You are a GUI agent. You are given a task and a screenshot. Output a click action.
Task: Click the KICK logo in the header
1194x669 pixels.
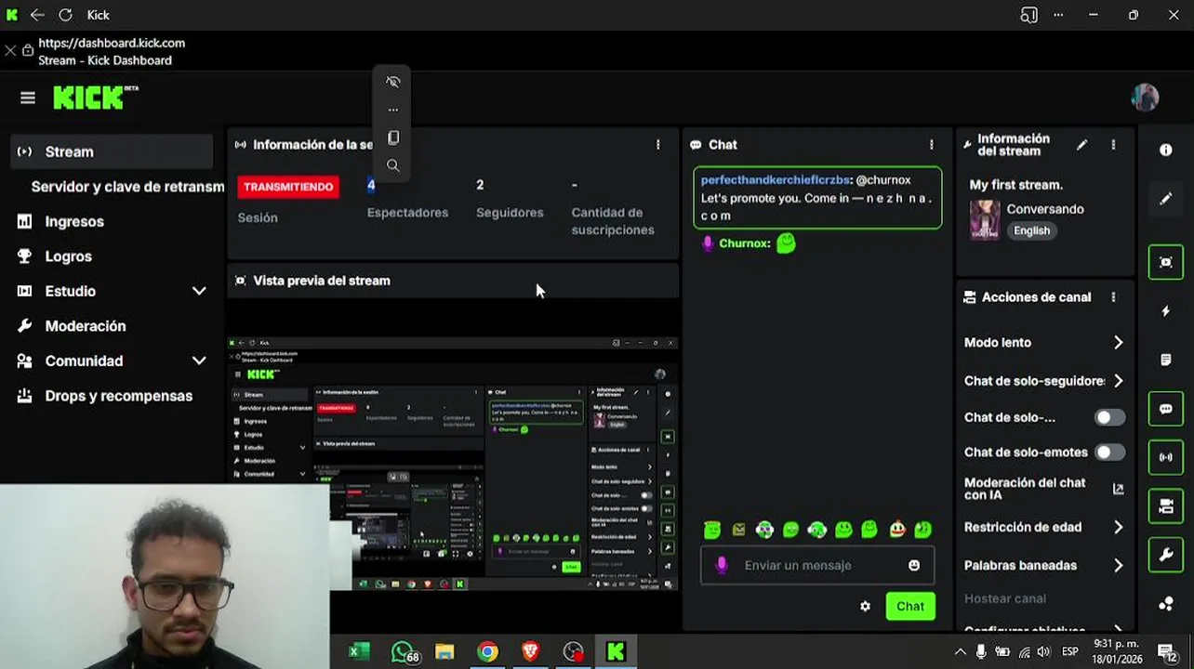coord(95,98)
